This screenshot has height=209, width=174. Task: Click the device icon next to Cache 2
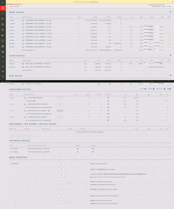[x=23, y=67]
